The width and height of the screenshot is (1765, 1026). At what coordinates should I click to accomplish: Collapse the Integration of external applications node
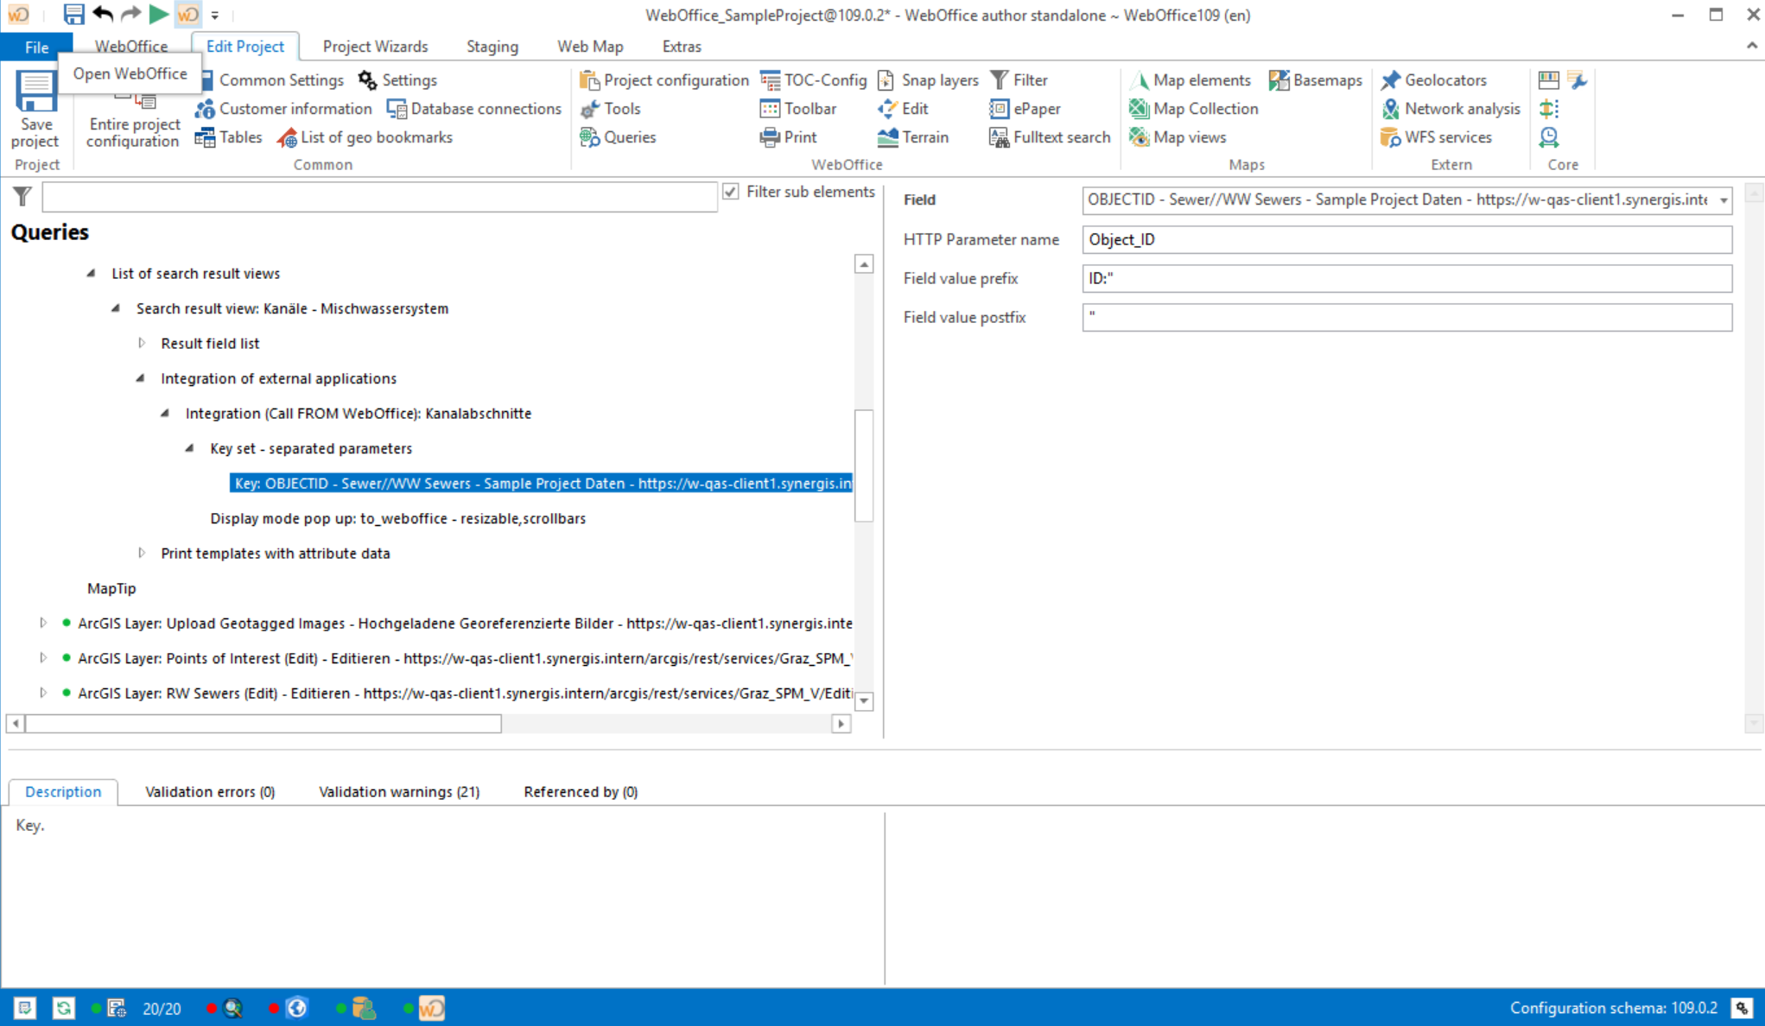point(141,378)
